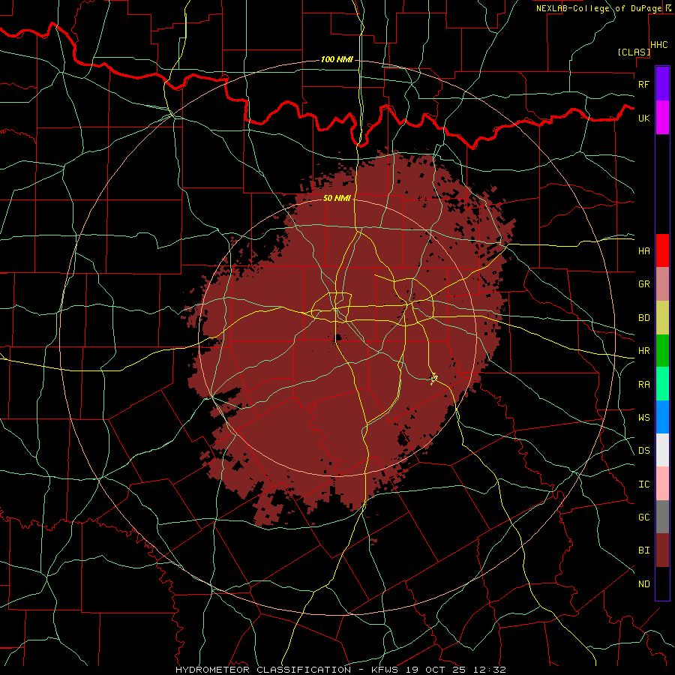675x675 pixels.
Task: Click the 19 OCT 25 date text
Action: [437, 670]
